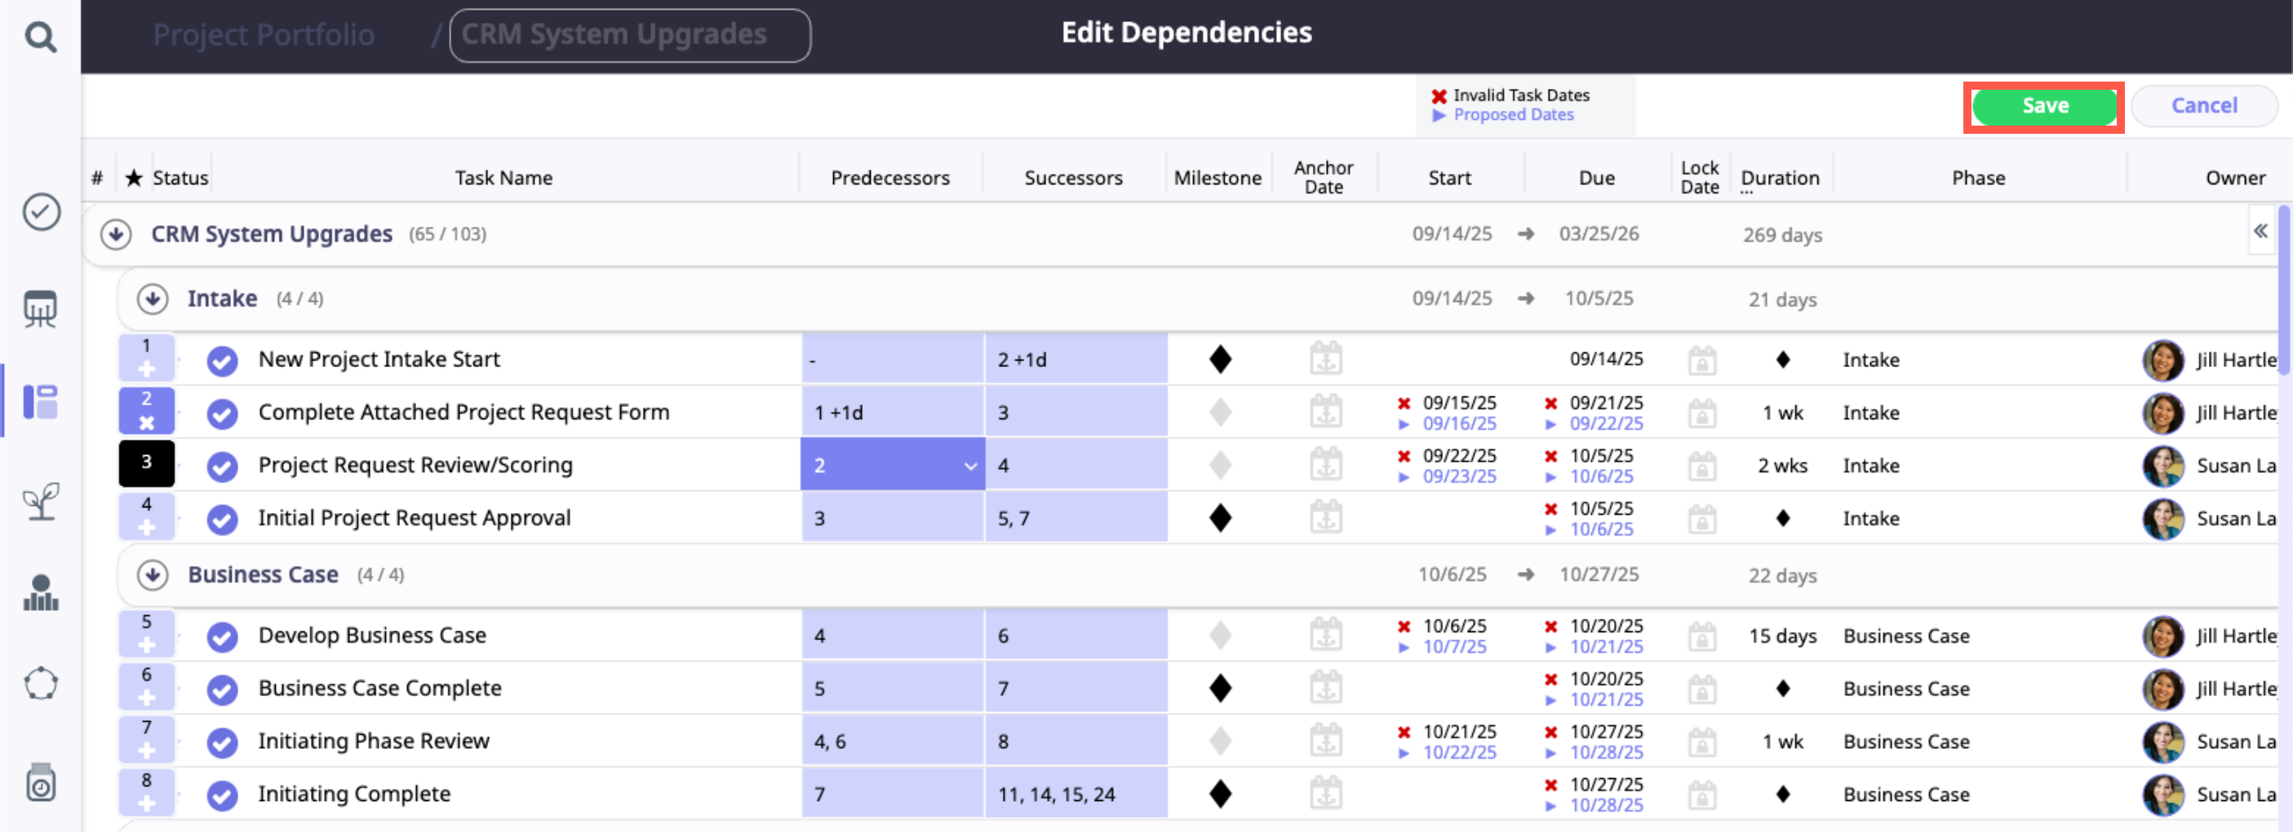Select the project list icon in sidebar
The height and width of the screenshot is (832, 2293).
[41, 402]
